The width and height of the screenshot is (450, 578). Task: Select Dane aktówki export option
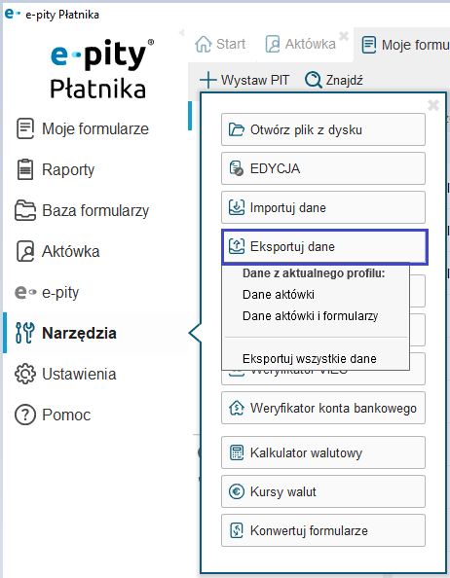point(279,295)
